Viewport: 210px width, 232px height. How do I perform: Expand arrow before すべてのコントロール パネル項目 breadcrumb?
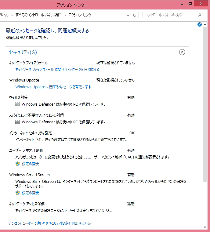(x=12, y=15)
